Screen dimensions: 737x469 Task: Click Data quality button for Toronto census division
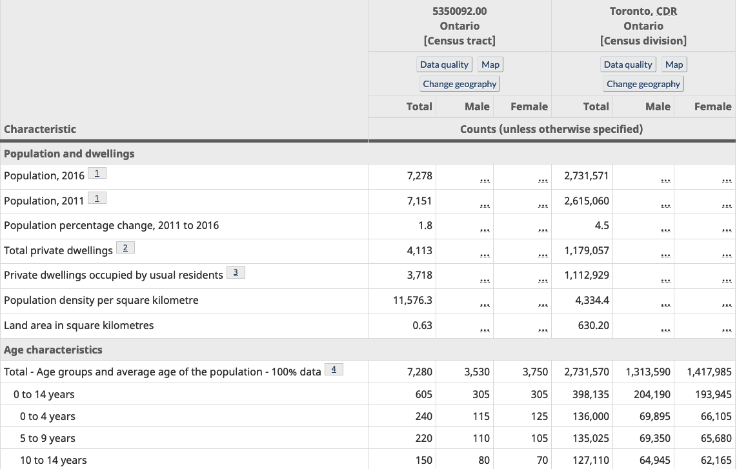tap(628, 65)
